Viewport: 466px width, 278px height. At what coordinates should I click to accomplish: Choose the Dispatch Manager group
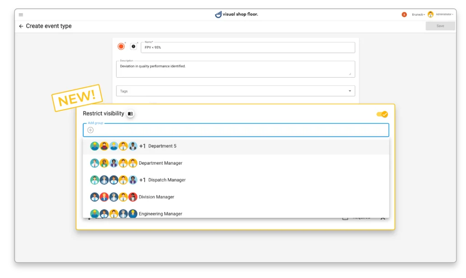167,180
